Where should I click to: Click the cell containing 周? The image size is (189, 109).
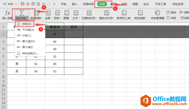click(x=17, y=64)
